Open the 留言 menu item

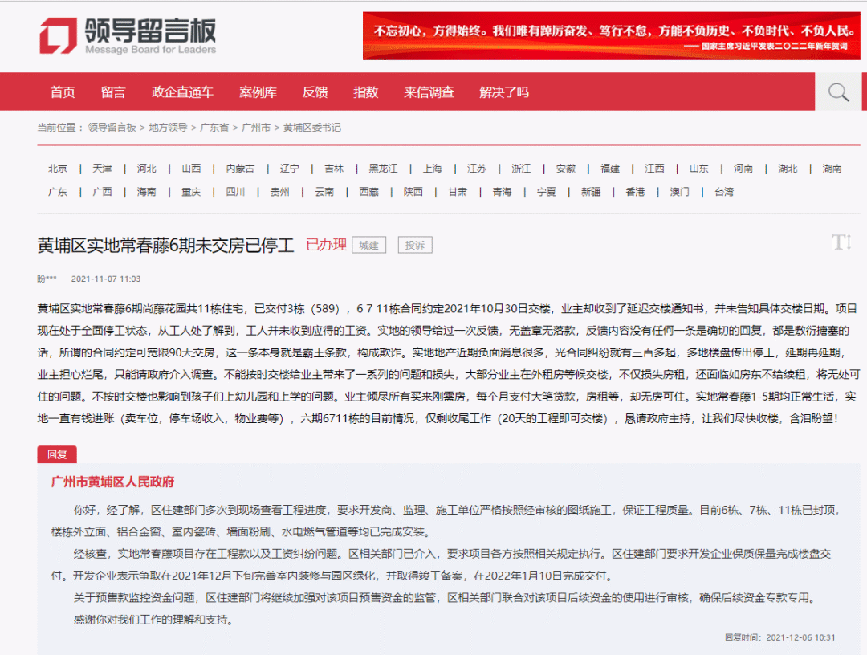(113, 92)
